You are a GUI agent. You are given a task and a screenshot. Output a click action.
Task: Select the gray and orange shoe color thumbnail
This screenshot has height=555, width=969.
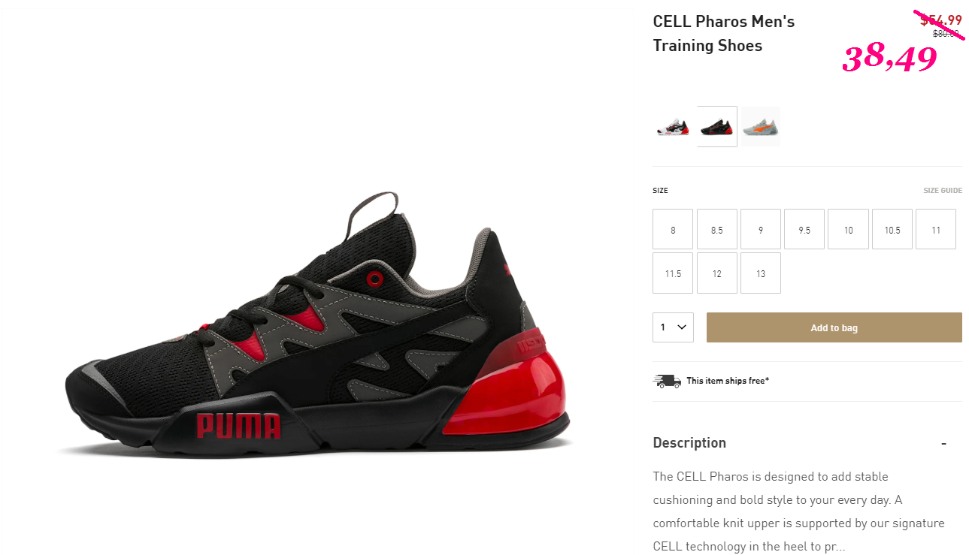coord(761,126)
